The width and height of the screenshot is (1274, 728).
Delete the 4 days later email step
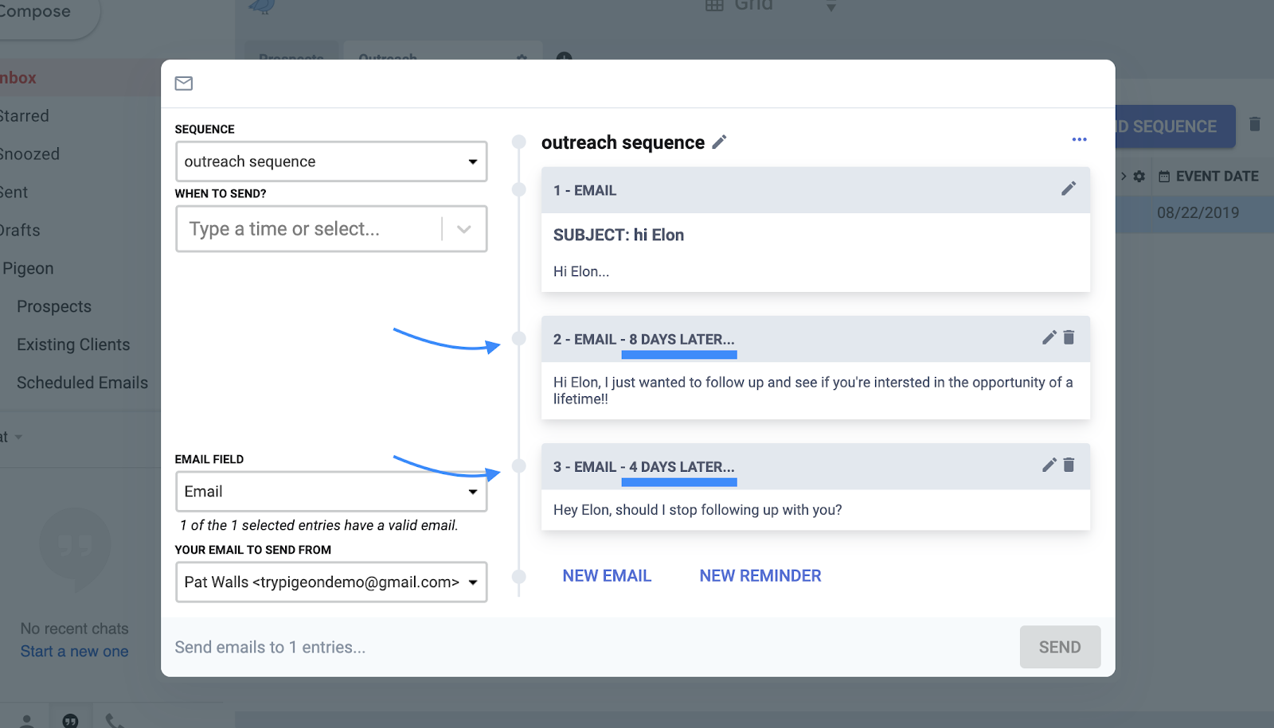tap(1069, 465)
